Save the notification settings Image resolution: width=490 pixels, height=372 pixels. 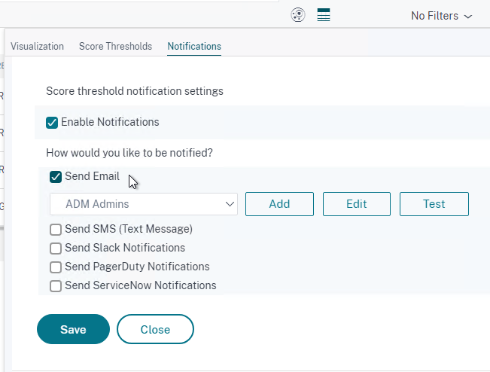coord(73,329)
